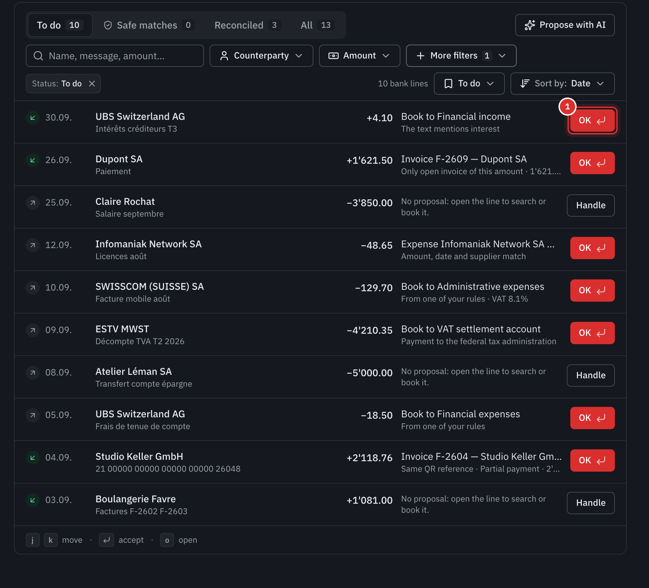Select 'Book to Financial income' proposal text
The image size is (649, 588).
coord(456,117)
